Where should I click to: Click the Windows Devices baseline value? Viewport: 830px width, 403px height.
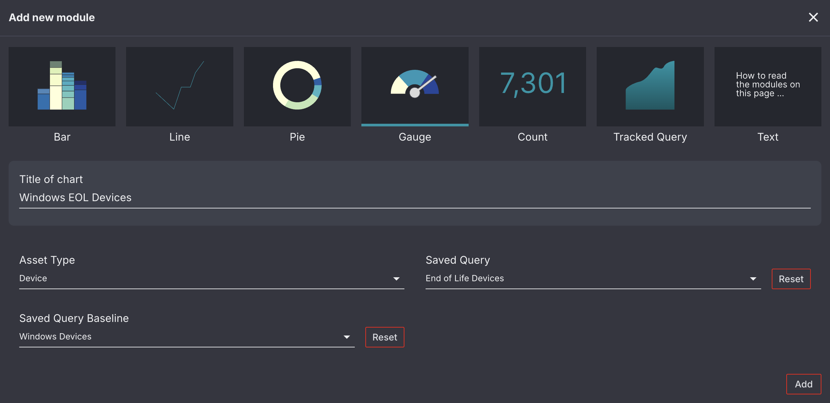click(55, 336)
